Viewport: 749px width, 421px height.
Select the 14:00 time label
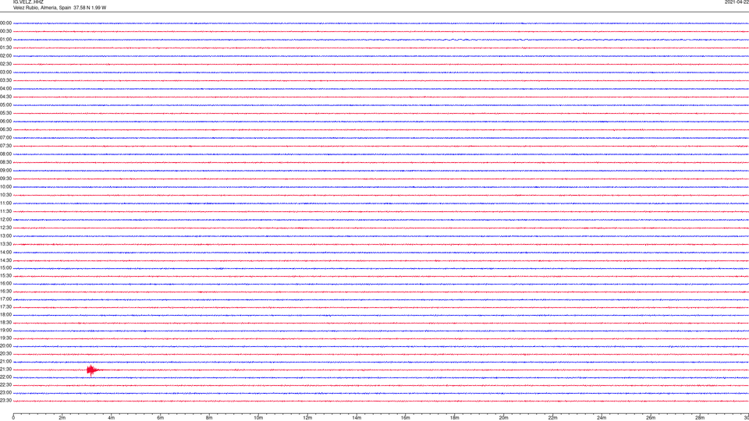coord(5,253)
